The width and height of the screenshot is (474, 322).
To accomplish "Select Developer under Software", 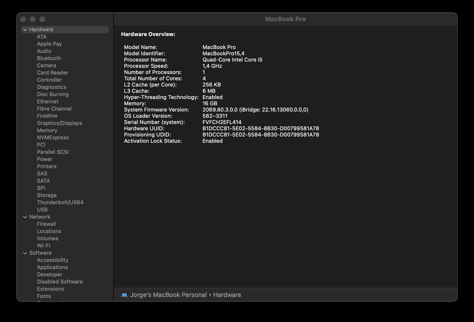I will point(50,275).
